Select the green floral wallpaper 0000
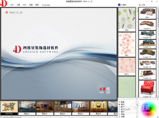159x118 pixels. click(x=127, y=19)
